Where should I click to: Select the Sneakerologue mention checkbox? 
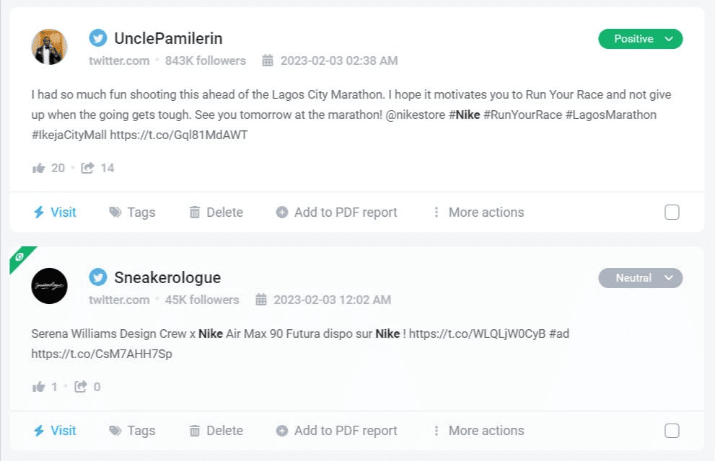(672, 431)
